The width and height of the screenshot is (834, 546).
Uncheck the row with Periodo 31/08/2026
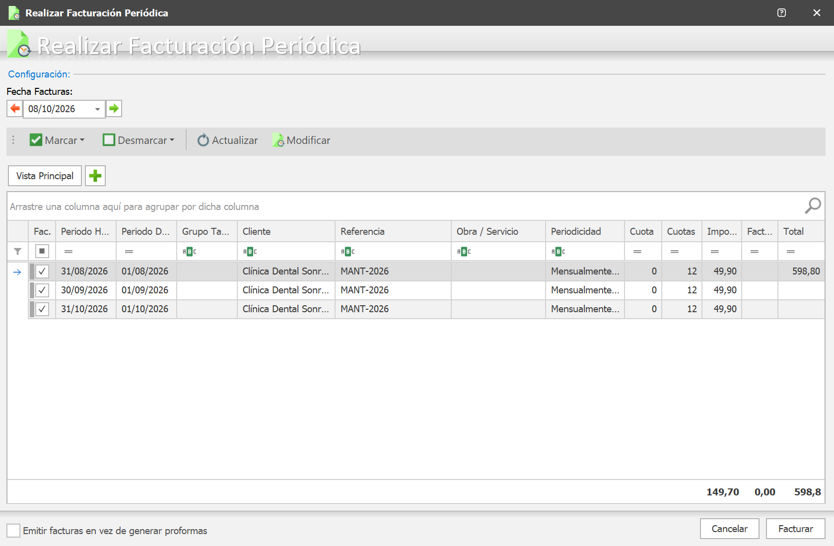coord(42,272)
